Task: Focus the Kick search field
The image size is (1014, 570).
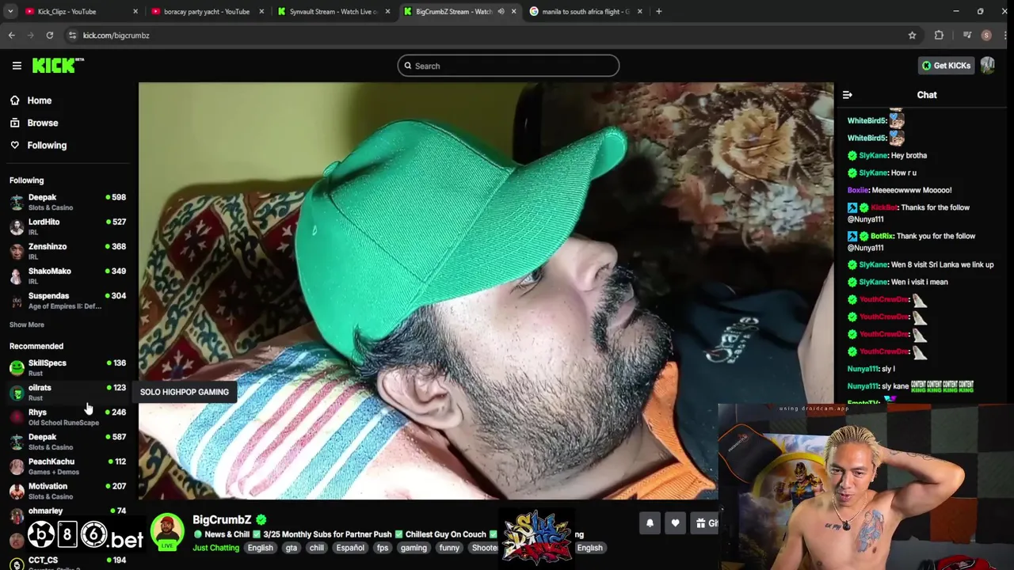Action: click(508, 66)
